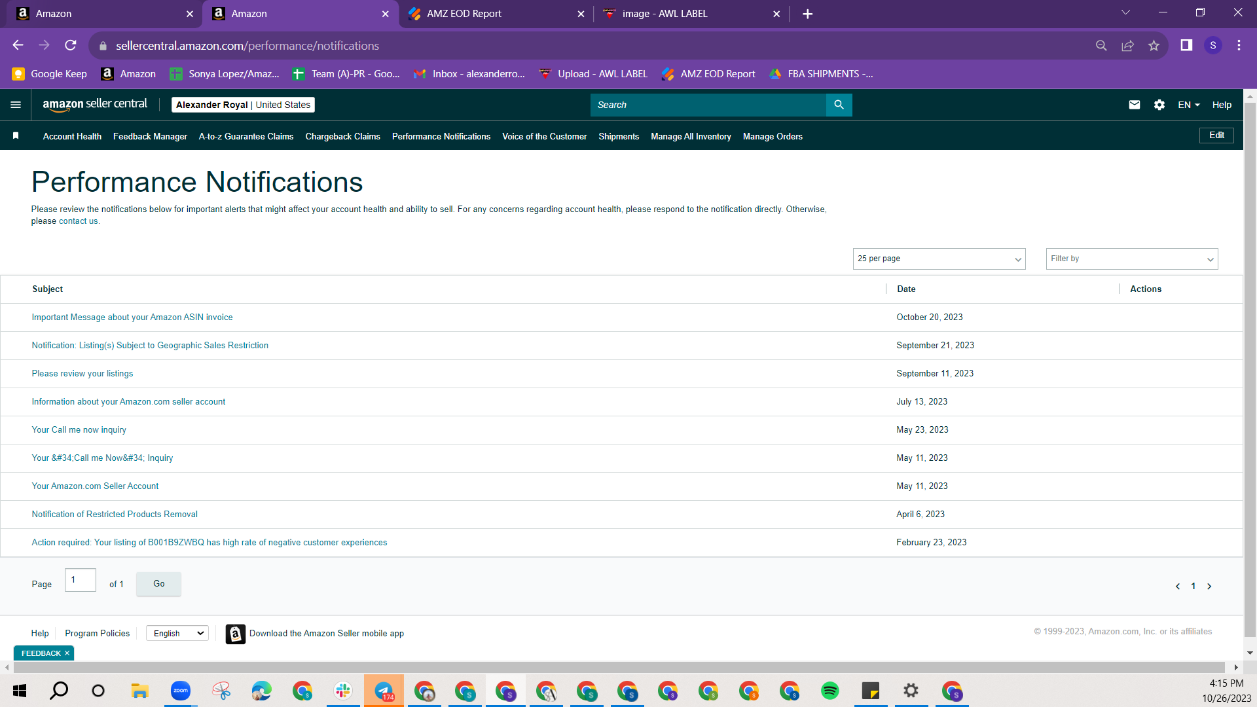Expand the Filter by dropdown
Screen dimensions: 1257x707
pos(1131,259)
